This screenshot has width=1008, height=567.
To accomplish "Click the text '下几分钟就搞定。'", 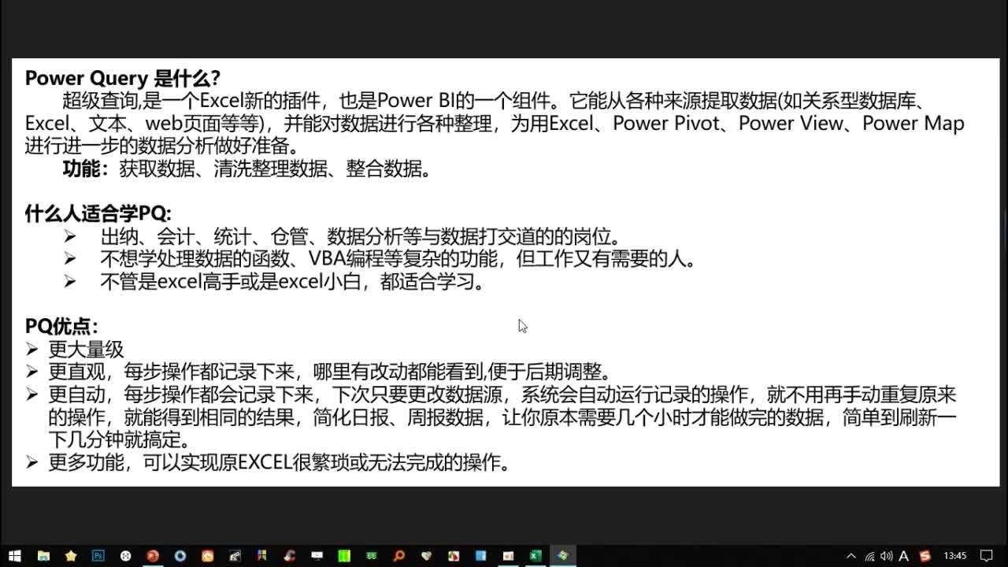I will tap(120, 439).
